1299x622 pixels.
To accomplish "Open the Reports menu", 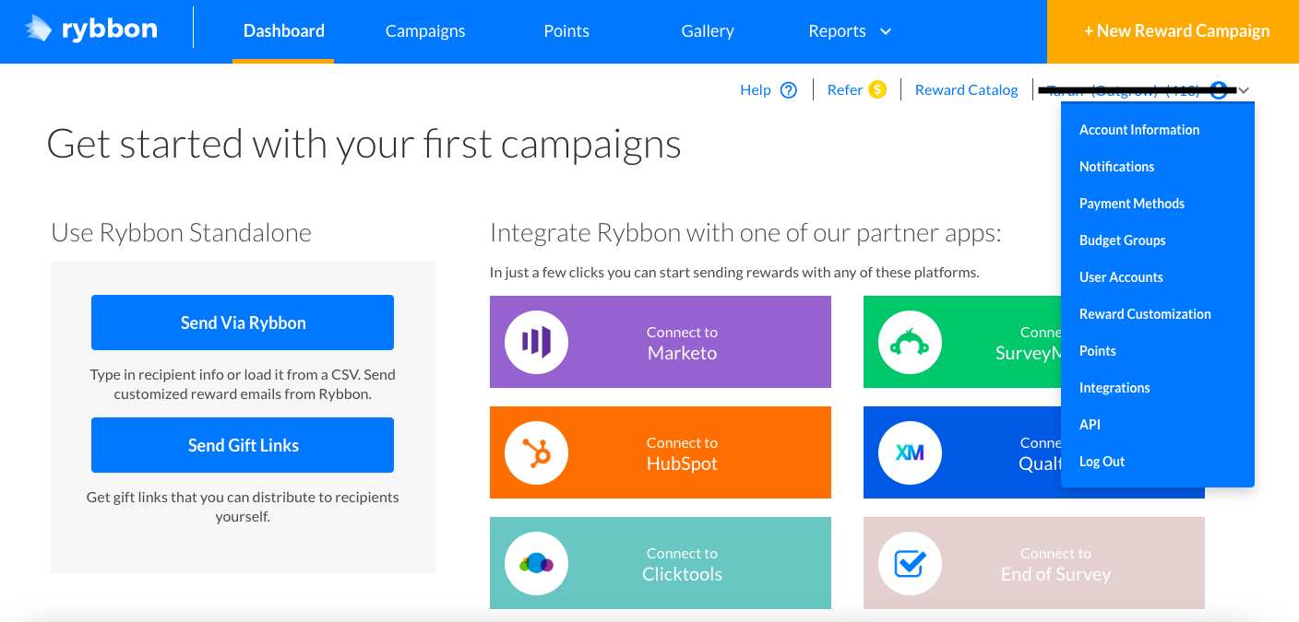I will click(837, 31).
